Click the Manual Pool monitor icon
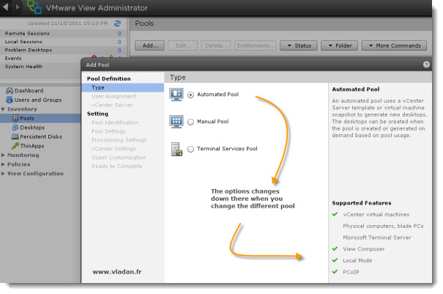Viewport: 443px width, 294px height. click(x=176, y=122)
